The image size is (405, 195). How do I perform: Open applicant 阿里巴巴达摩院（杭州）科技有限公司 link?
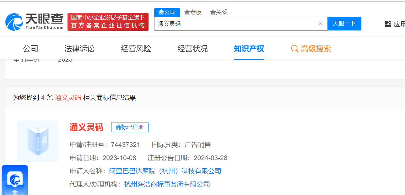coord(165,171)
